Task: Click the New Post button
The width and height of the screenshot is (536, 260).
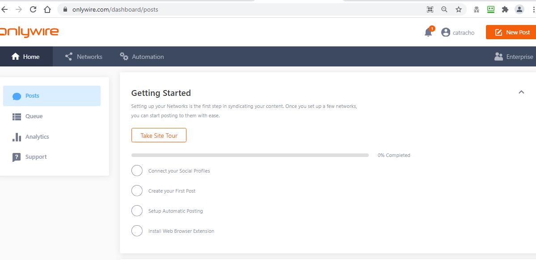Action: tap(511, 33)
